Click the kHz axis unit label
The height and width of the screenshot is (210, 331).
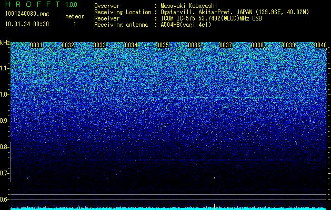5,43
